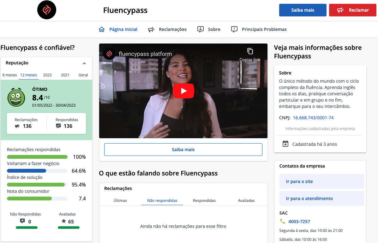Click the person icon beside Sobre nav item
This screenshot has height=243, width=378.
(x=200, y=29)
